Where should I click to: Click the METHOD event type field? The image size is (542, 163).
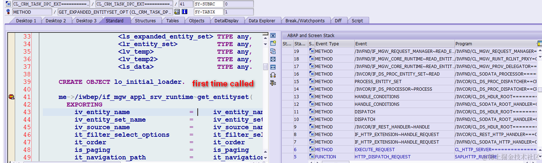[32, 12]
